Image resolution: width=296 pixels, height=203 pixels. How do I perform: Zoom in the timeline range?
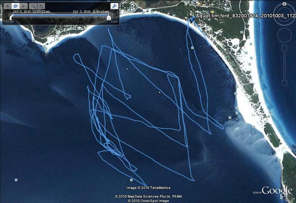41,6
